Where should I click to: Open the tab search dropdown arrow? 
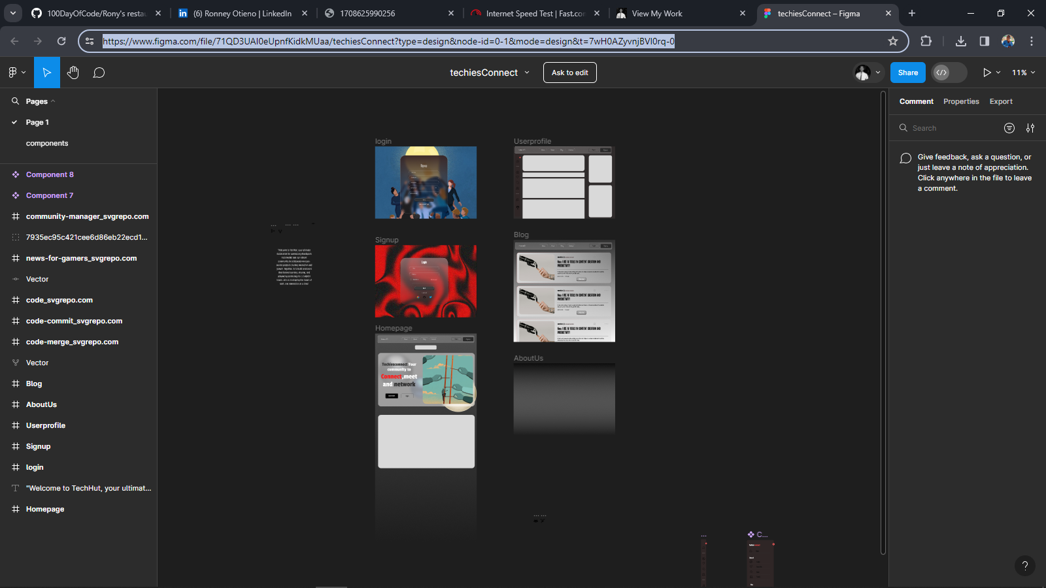12,13
